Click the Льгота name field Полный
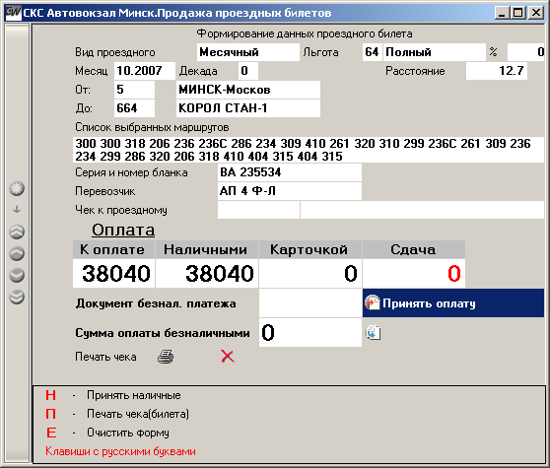This screenshot has height=468, width=550. (435, 52)
